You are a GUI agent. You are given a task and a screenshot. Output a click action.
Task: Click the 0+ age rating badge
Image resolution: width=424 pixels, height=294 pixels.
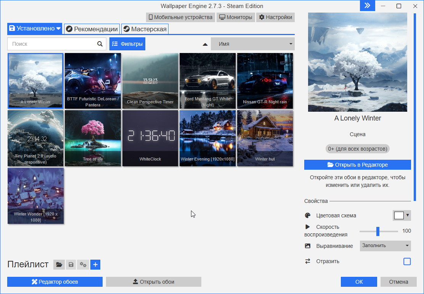click(x=358, y=149)
